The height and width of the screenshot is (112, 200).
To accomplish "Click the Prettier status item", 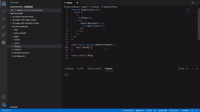I will [184, 110].
